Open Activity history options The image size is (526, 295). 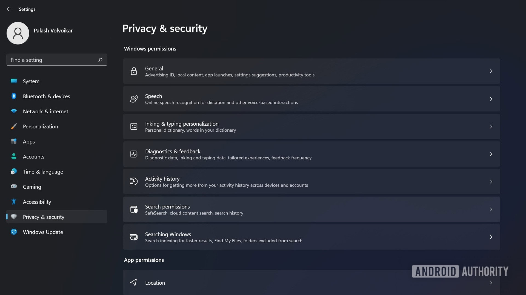coord(311,182)
